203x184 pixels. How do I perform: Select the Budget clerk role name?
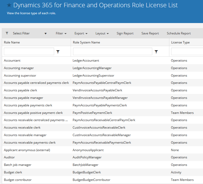click(13, 172)
